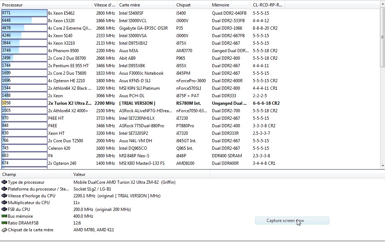Screen dimensions: 385x242
Task: Click the icon beside Plateforme du processeur
Action: tap(4, 189)
